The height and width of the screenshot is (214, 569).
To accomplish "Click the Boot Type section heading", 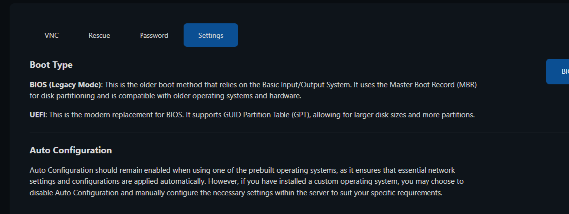I will [51, 65].
